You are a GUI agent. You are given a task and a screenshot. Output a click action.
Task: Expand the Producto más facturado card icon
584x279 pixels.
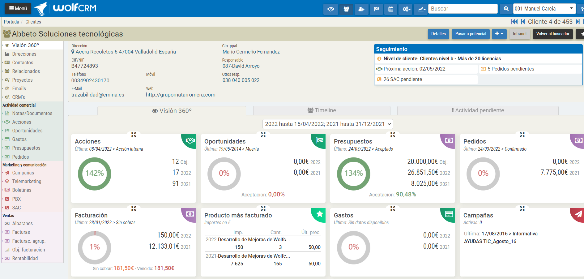(x=263, y=208)
